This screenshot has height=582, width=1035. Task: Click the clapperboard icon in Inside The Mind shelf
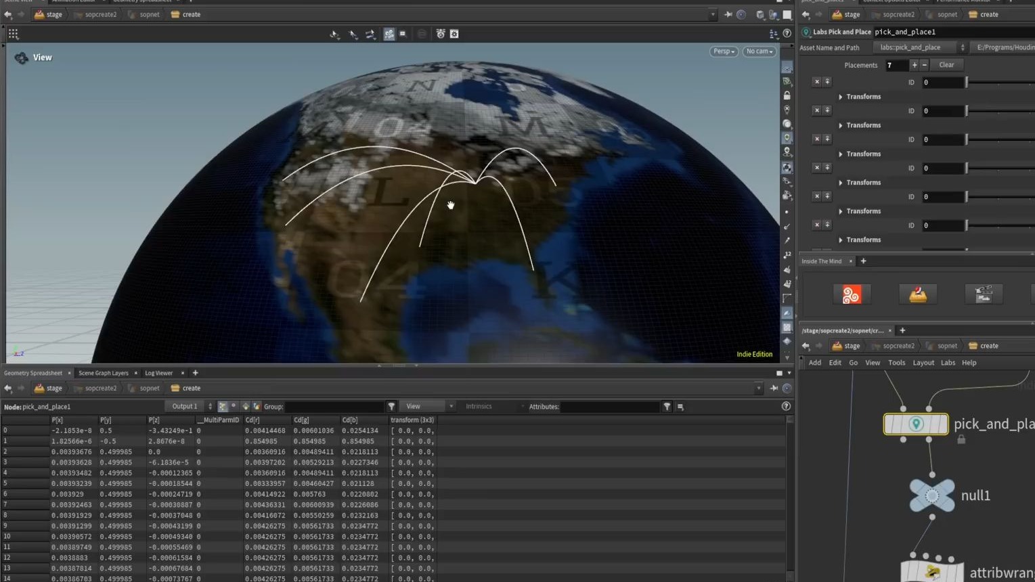(x=984, y=294)
